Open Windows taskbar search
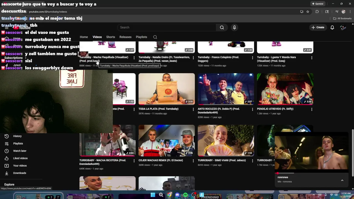 pos(161,195)
